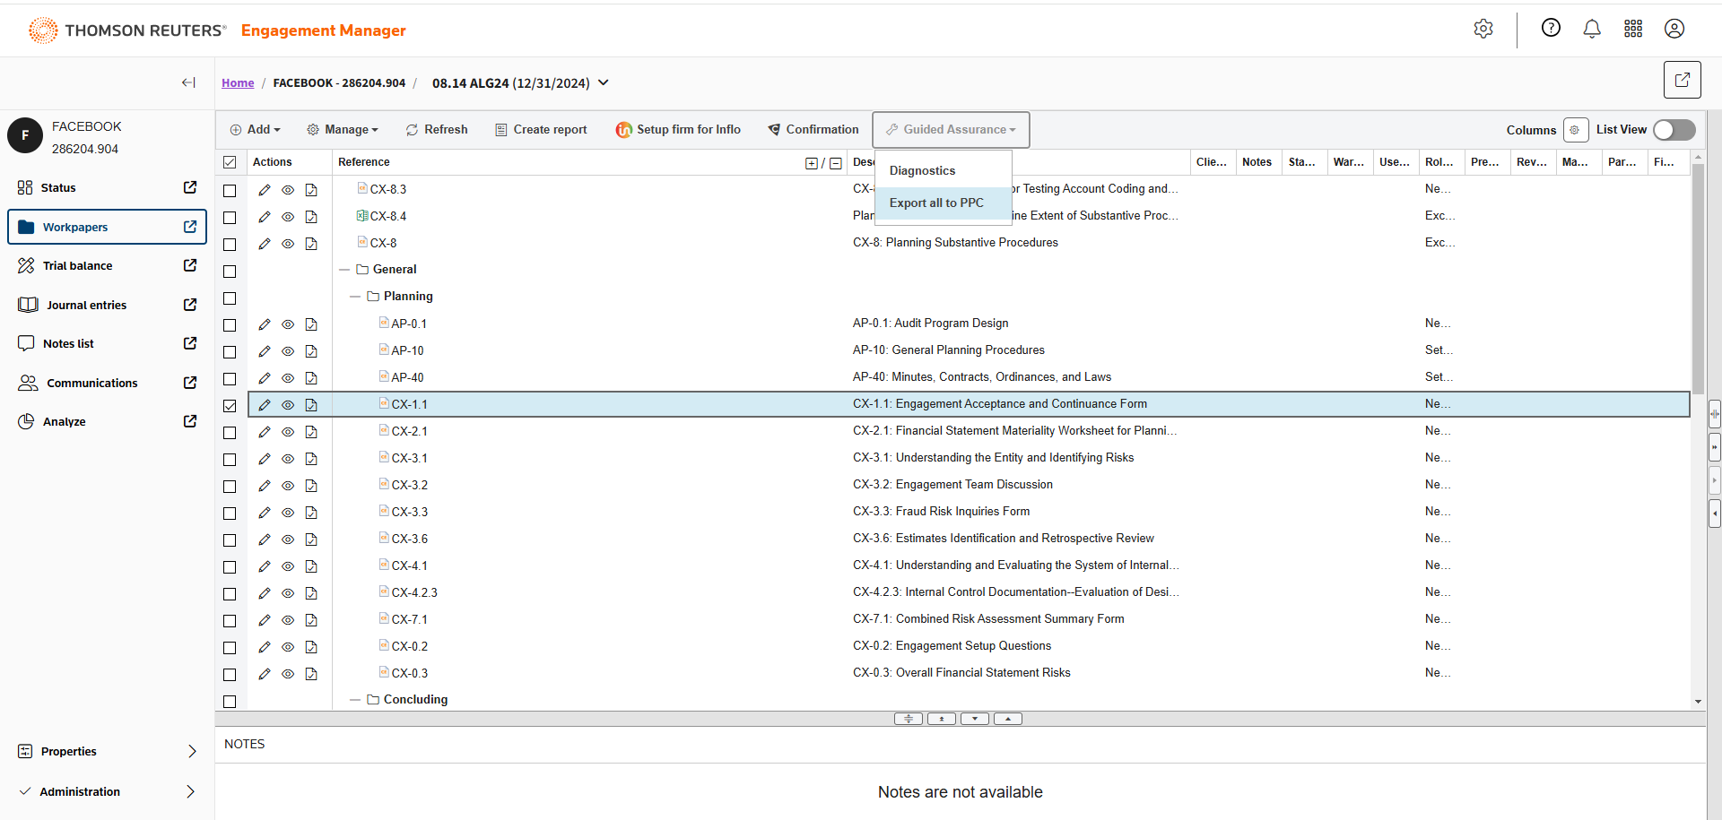Toggle the select-all checkbox in header
The image size is (1722, 820).
coord(230,162)
